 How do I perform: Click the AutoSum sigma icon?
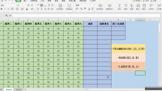120,6
